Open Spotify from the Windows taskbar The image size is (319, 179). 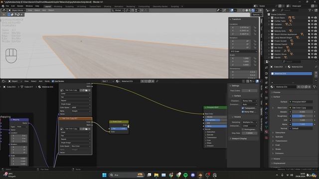(185, 175)
